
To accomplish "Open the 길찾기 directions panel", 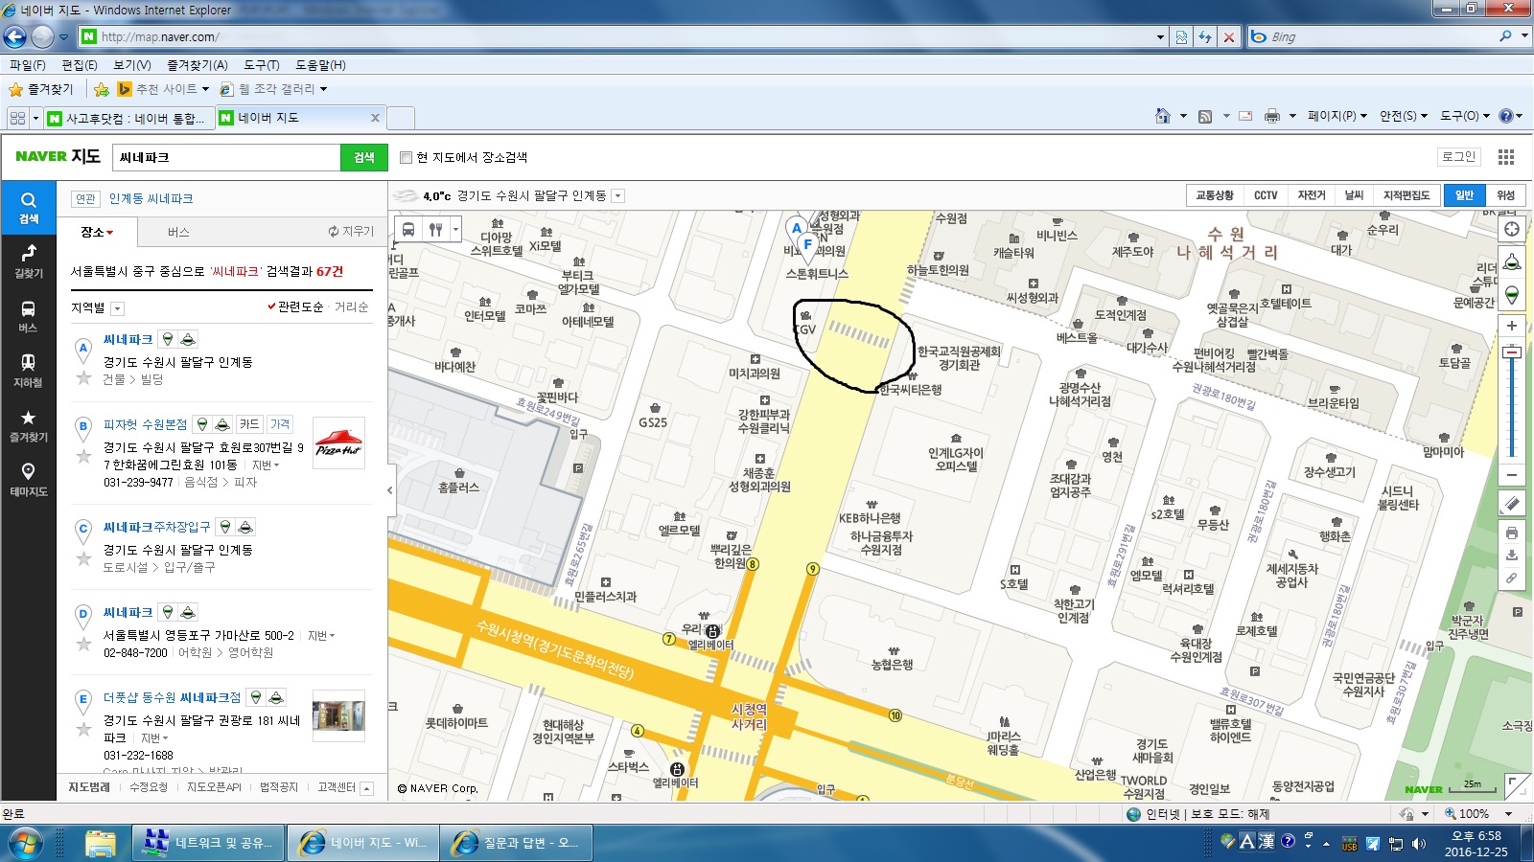I will [28, 260].
